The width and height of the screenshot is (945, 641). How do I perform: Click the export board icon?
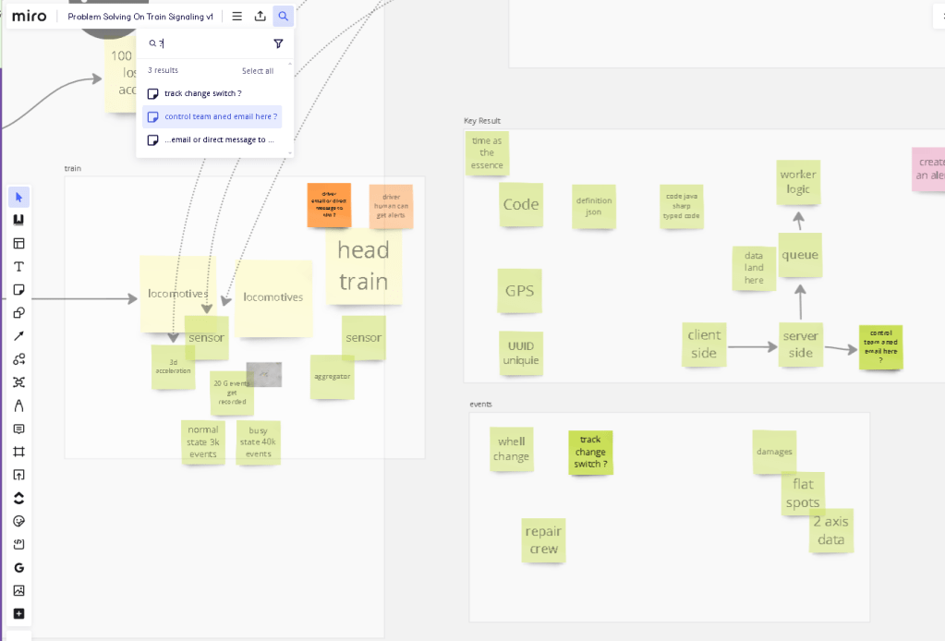[x=260, y=17]
